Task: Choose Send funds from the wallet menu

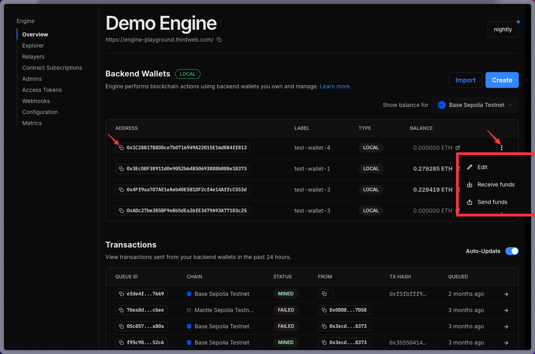Action: pos(495,202)
